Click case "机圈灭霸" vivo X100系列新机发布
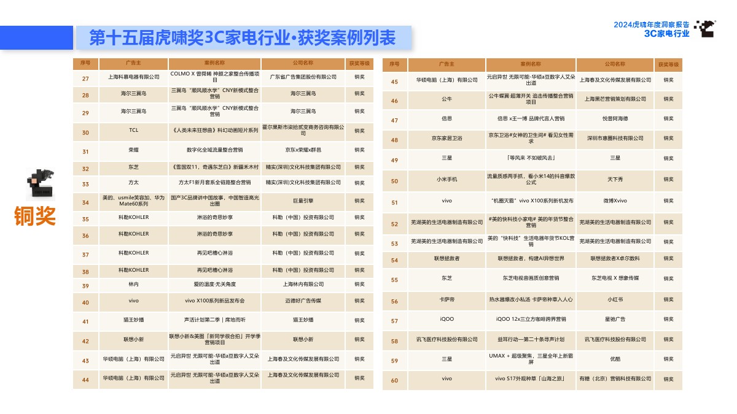 (530, 201)
